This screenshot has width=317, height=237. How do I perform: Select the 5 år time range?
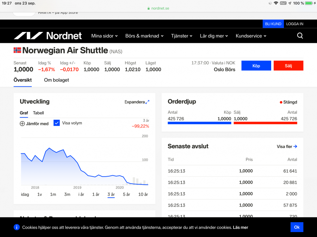click(x=126, y=195)
